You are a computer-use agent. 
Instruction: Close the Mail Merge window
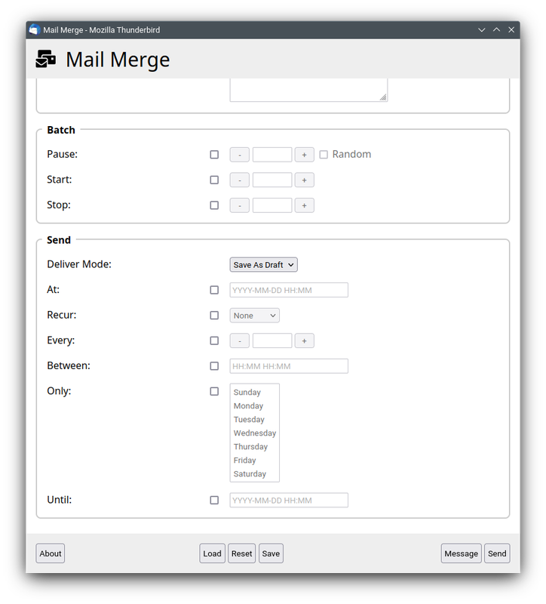tap(511, 29)
